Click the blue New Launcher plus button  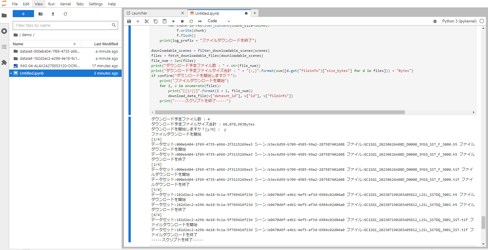pos(23,14)
